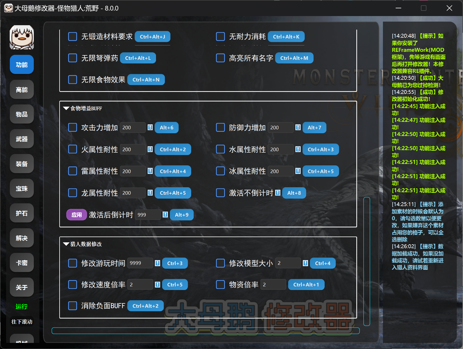Click the info icon beside 攻击力增加
This screenshot has height=349, width=463.
[x=150, y=127]
